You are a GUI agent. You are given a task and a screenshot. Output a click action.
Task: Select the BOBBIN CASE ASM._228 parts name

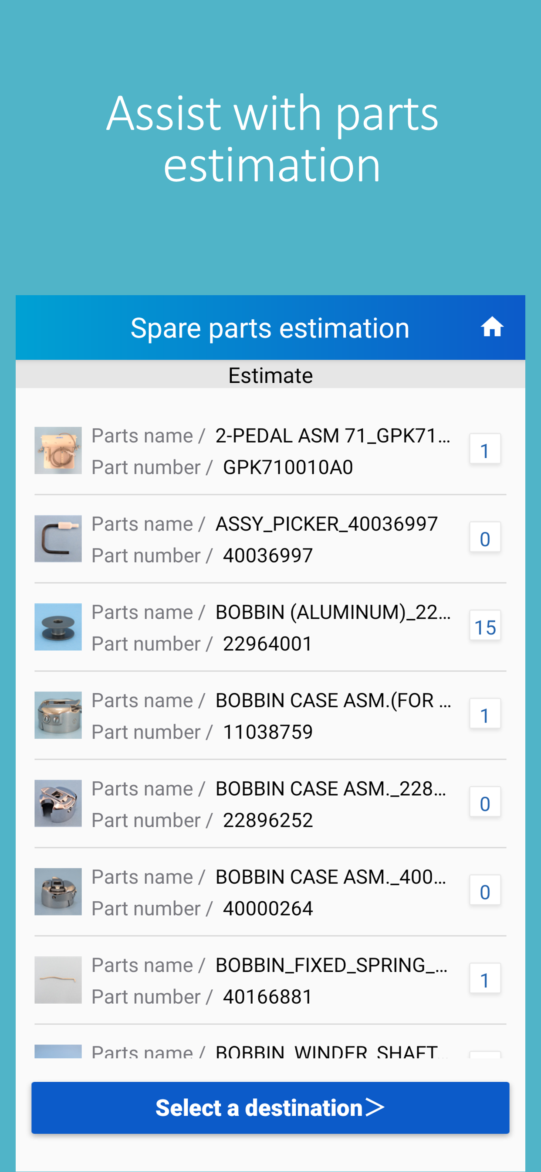pos(331,789)
